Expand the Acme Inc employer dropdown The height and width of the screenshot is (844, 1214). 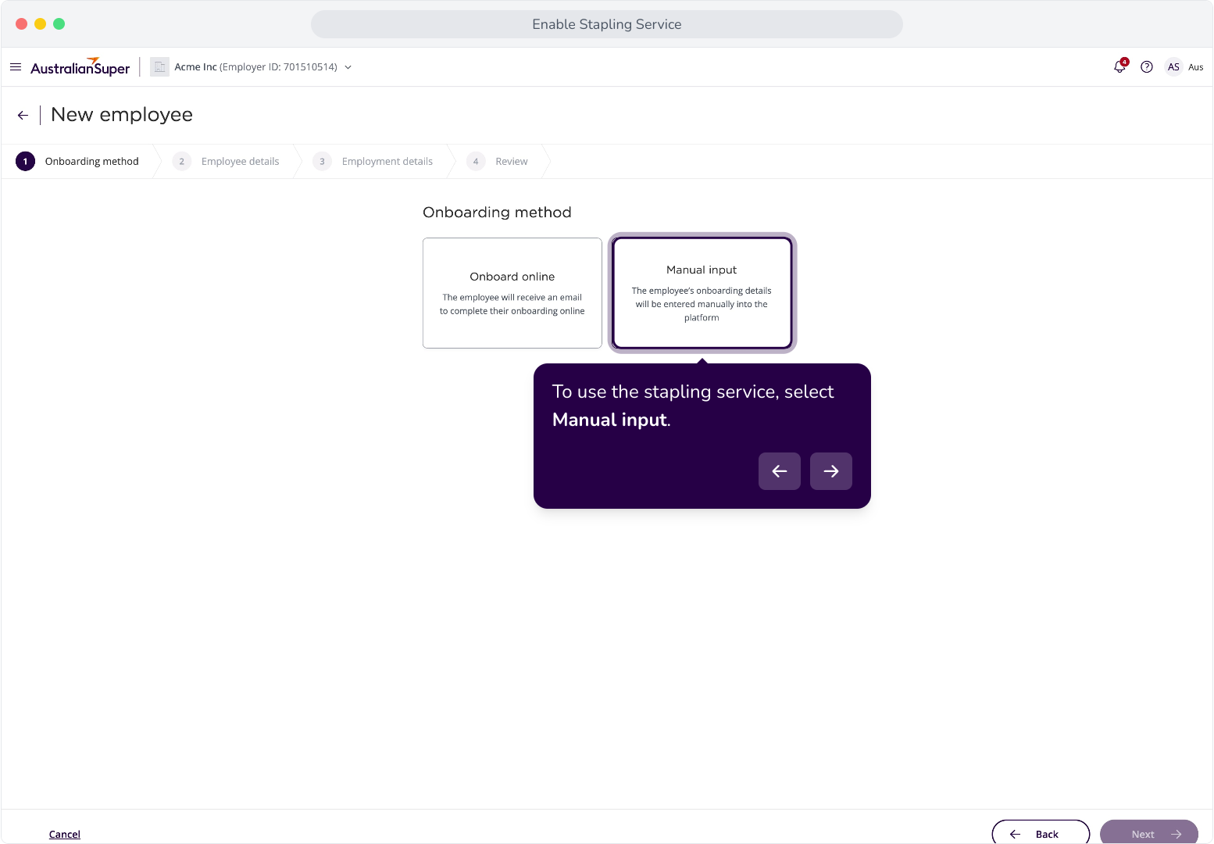pos(348,67)
